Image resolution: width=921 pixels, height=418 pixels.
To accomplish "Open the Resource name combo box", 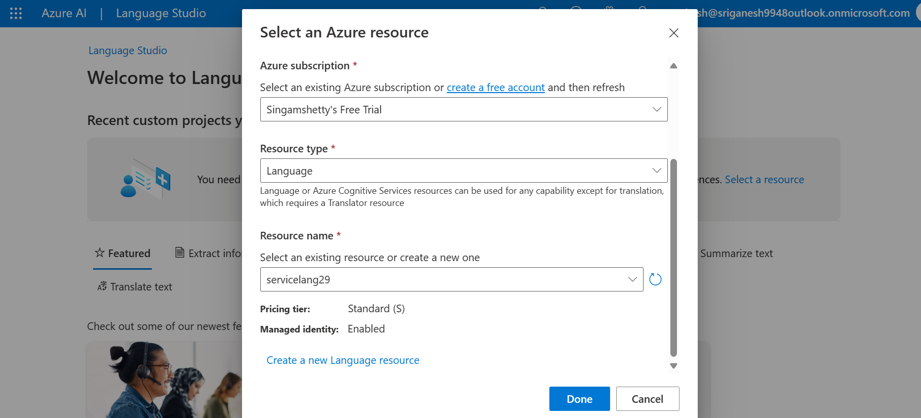I will pyautogui.click(x=452, y=279).
